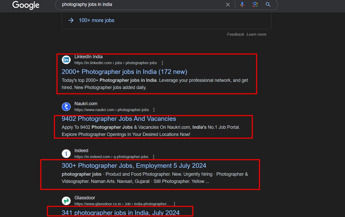Open 341 photographer jobs in India result
345x217 pixels.
[x=121, y=213]
